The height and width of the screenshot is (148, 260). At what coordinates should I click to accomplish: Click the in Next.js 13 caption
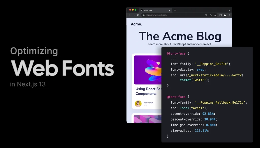28,84
